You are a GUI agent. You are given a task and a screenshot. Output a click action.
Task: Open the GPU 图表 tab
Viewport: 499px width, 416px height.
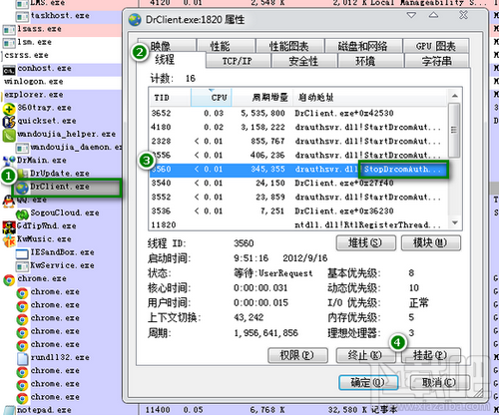436,46
